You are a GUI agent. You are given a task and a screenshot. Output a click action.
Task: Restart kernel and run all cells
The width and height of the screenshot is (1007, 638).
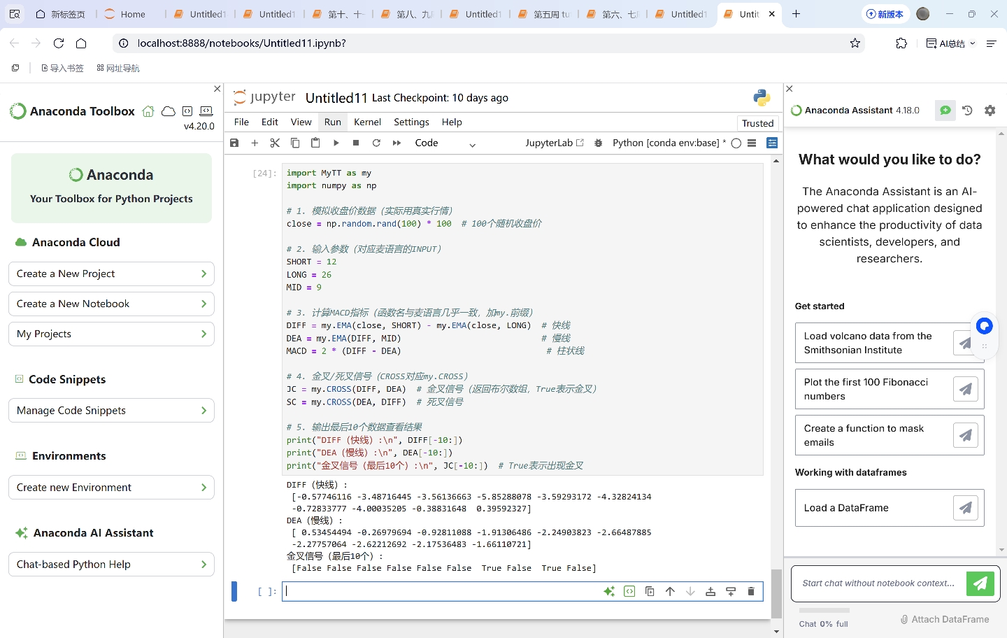click(x=397, y=143)
